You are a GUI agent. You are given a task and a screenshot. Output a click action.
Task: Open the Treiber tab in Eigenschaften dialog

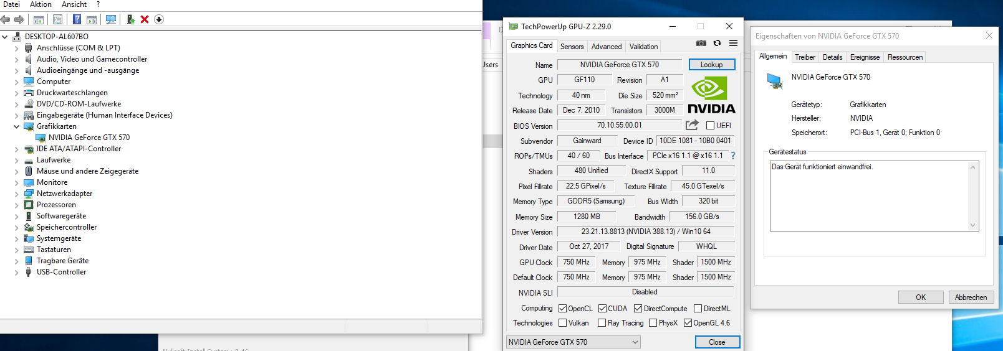[x=805, y=57]
